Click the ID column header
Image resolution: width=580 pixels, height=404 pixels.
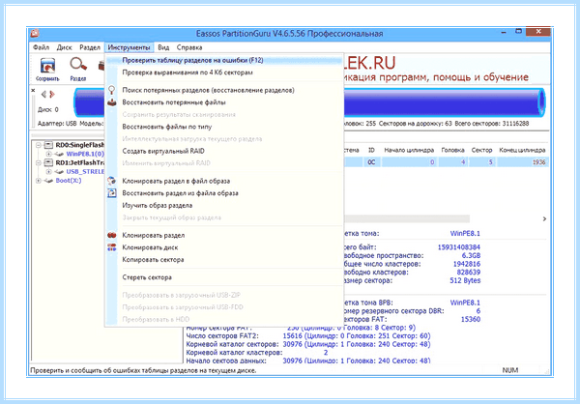point(371,150)
